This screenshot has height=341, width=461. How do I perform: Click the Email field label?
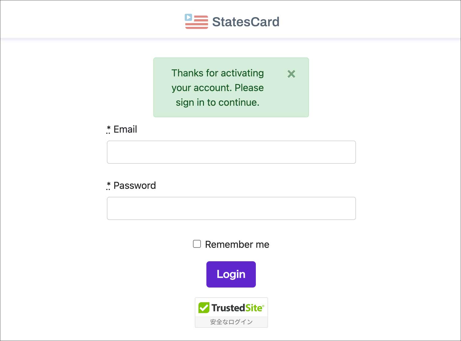(x=125, y=129)
